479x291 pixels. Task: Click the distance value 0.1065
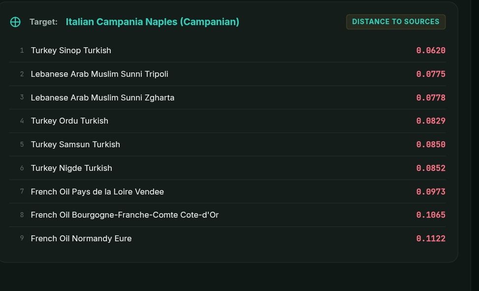coord(431,215)
